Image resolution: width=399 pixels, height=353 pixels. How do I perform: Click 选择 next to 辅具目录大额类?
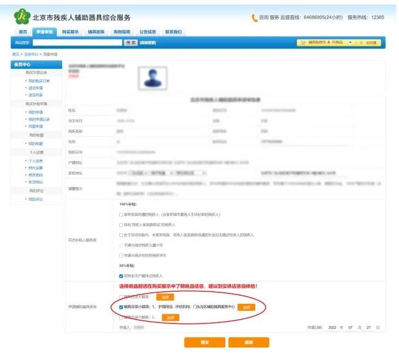click(165, 297)
